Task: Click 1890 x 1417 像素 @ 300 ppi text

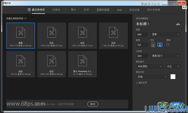Action: (52, 74)
